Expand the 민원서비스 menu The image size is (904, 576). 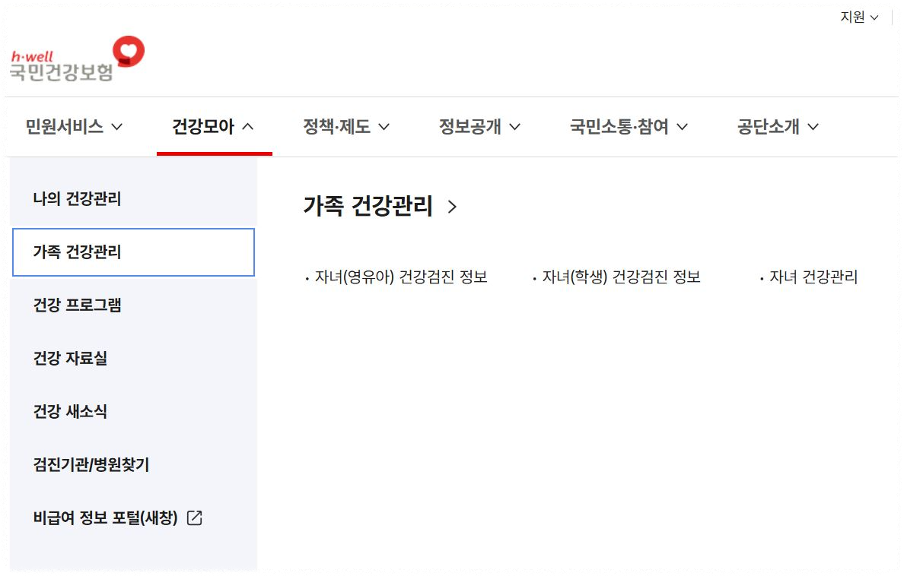click(73, 127)
